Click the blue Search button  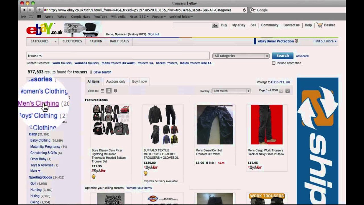tap(283, 56)
